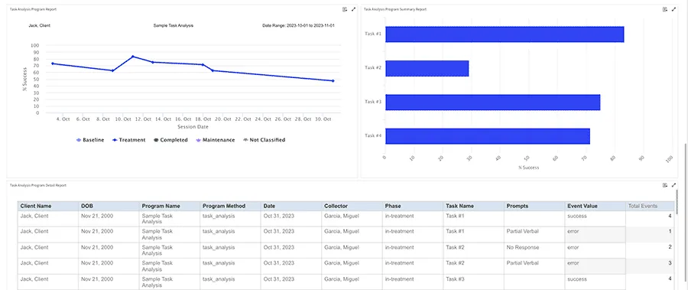Toggle the Not Classified series in legend

pyautogui.click(x=264, y=140)
